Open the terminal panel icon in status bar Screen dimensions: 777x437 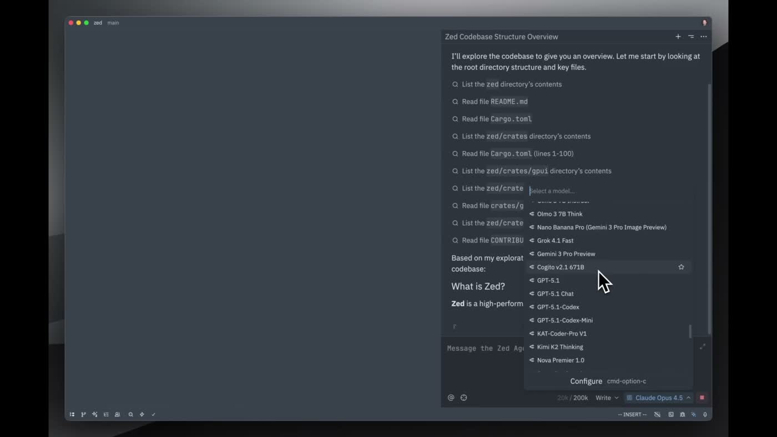pos(671,414)
